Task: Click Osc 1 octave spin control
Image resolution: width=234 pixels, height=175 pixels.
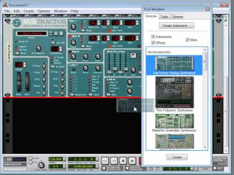Action: point(108,23)
